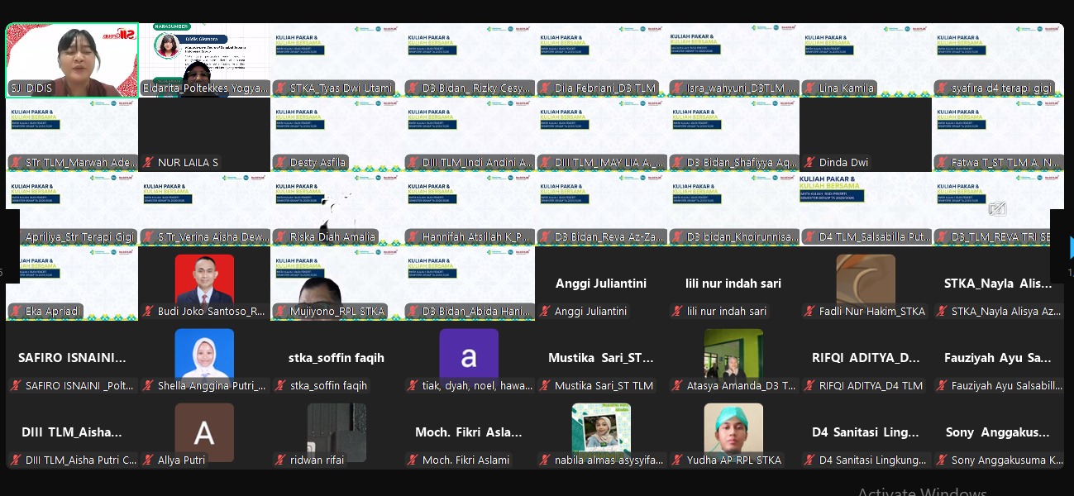This screenshot has width=1074, height=496.
Task: Click muted mic icon beside ridwan rifai
Action: 281,460
